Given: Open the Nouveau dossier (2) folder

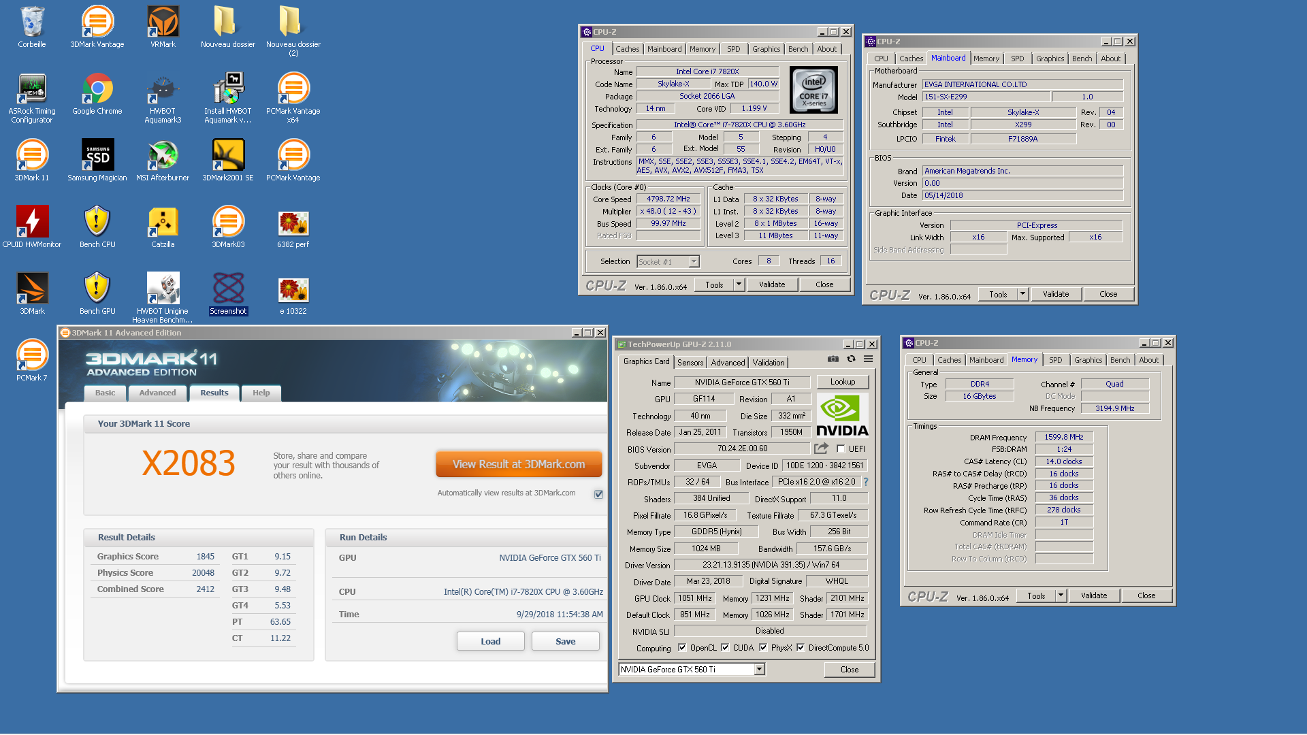Looking at the screenshot, I should [x=293, y=31].
